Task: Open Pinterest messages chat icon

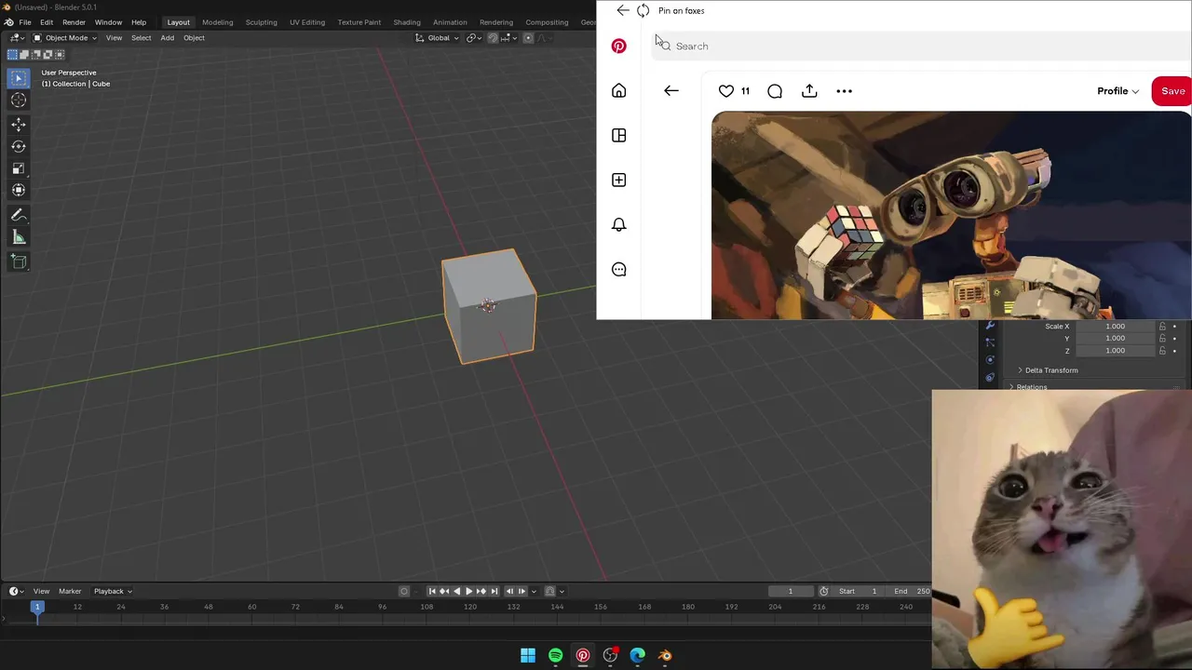Action: [618, 269]
